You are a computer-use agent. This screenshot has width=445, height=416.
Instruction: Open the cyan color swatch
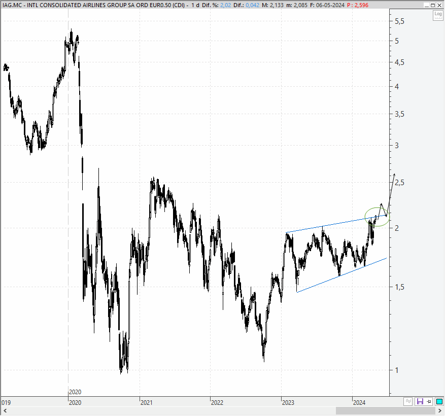[439, 401]
